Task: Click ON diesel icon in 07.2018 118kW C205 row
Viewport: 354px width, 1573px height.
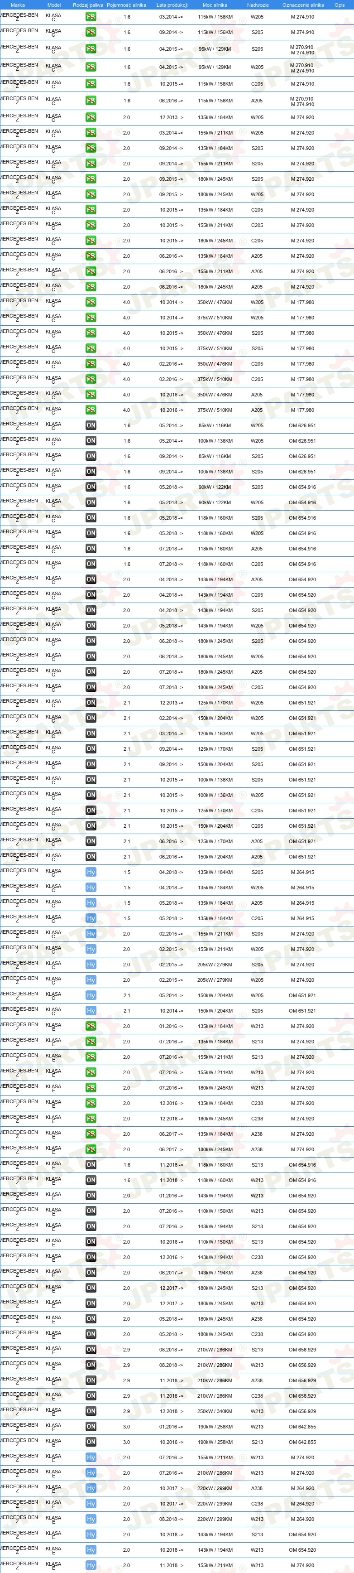Action: point(91,564)
